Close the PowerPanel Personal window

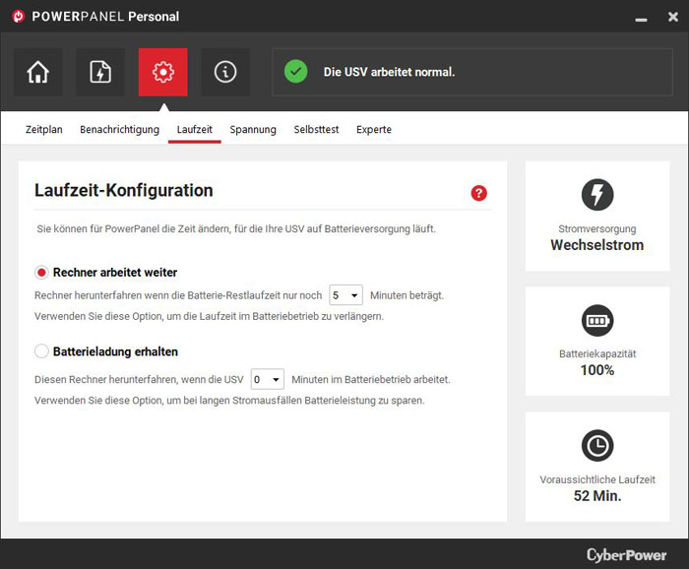click(x=672, y=17)
